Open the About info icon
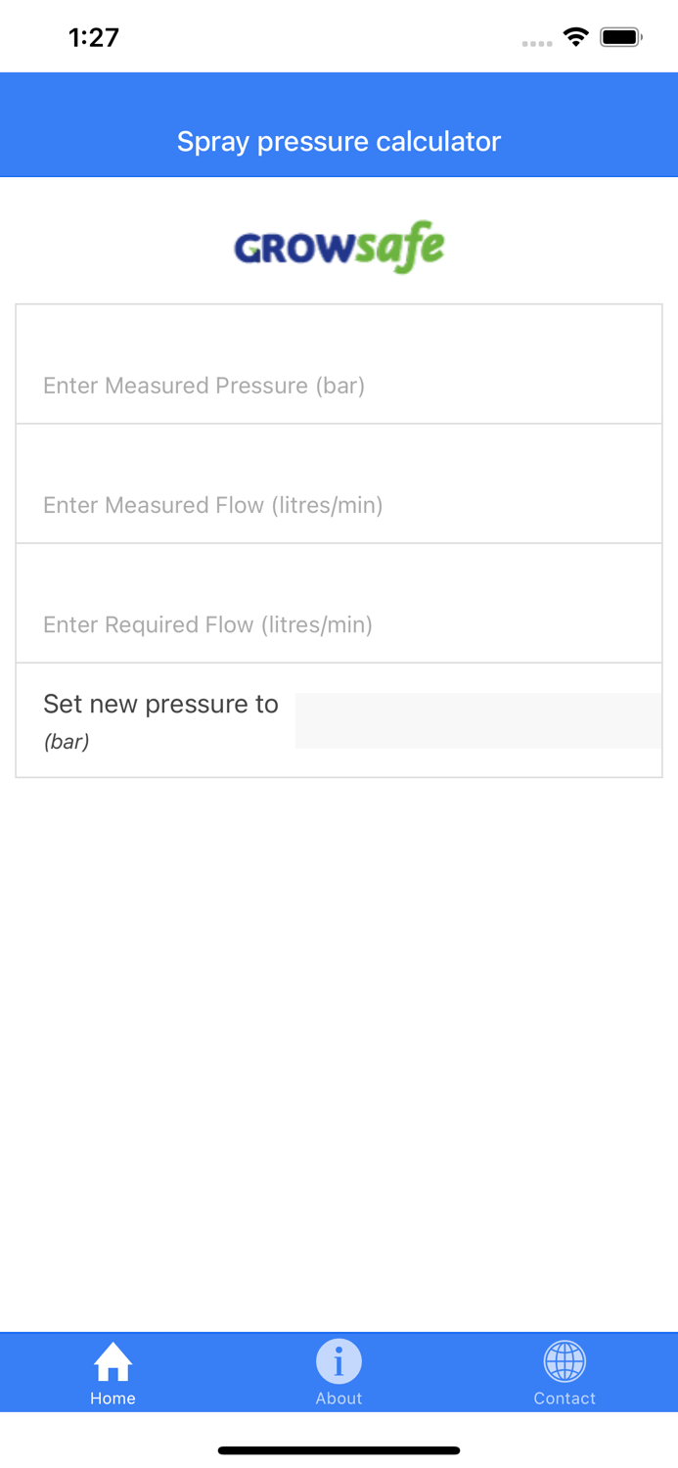The width and height of the screenshot is (678, 1468). [x=339, y=1359]
